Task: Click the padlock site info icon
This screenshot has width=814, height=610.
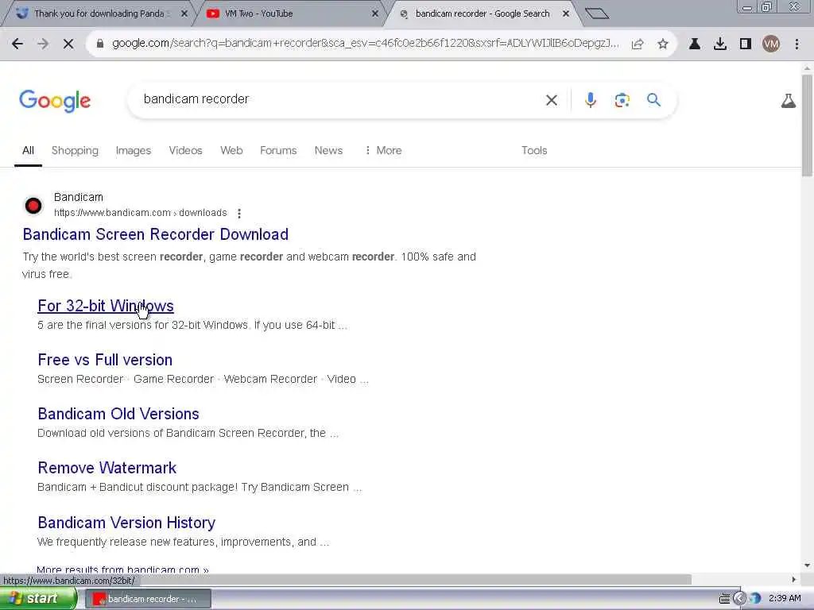Action: point(100,44)
